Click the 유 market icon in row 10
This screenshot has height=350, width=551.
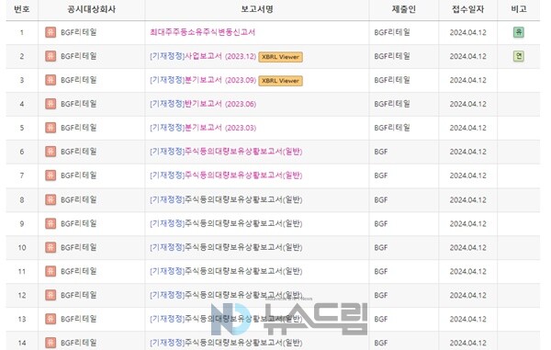click(x=51, y=248)
